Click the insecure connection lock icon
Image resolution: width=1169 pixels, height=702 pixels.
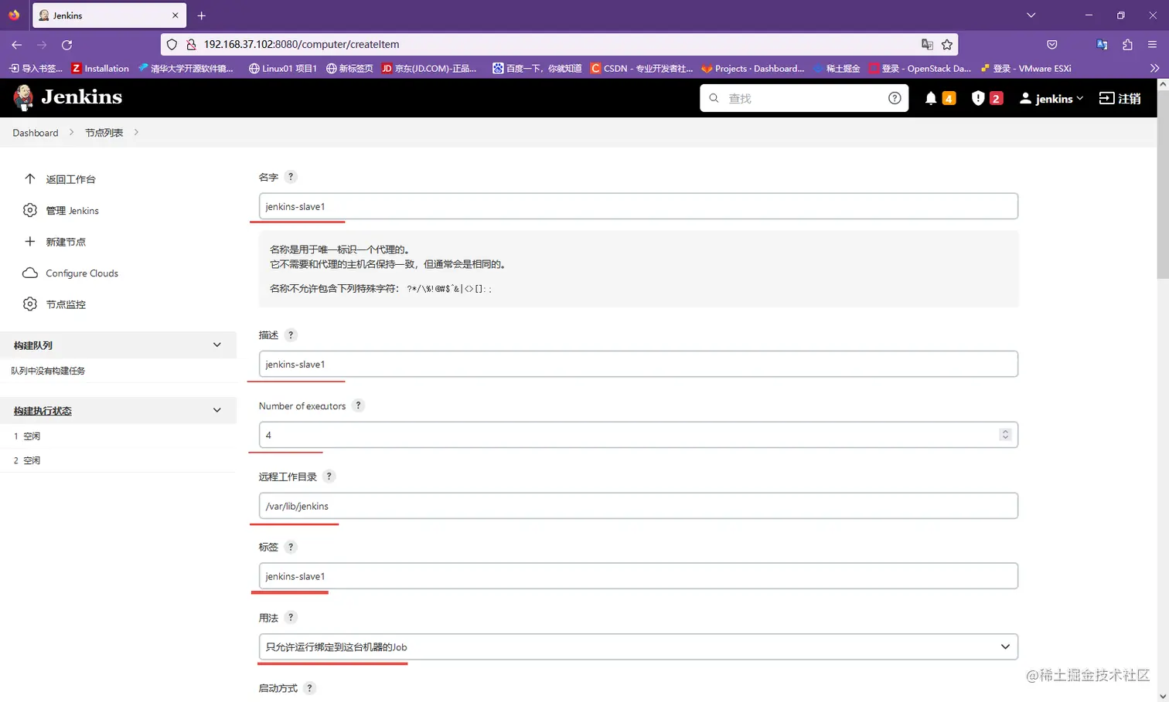[x=191, y=45]
